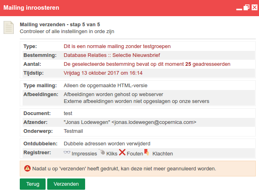The width and height of the screenshot is (259, 195).
Task: Click the normale mailing zonder testgroepen text
Action: [117, 46]
